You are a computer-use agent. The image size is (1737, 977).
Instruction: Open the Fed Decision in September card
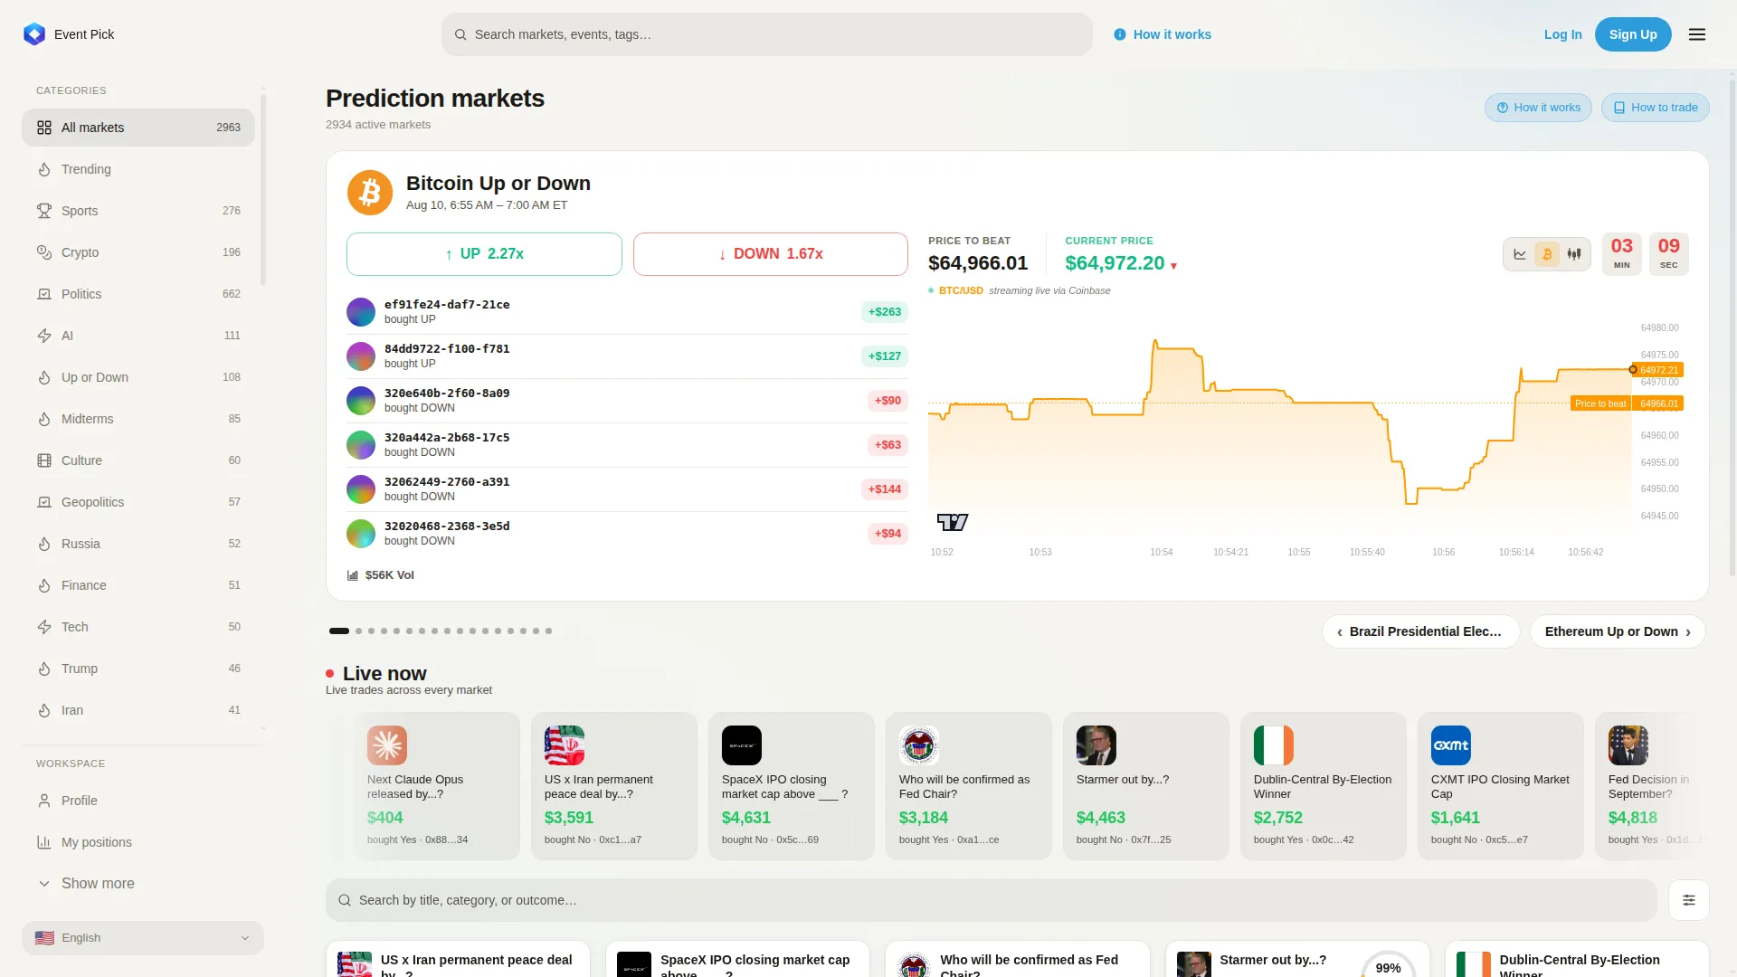tap(1648, 785)
